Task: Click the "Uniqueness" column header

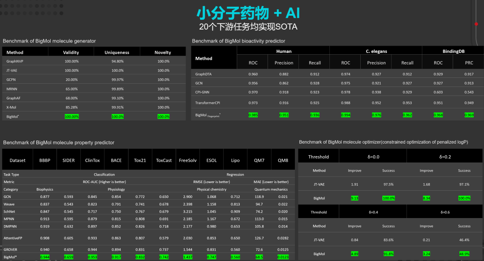Action: pyautogui.click(x=117, y=52)
